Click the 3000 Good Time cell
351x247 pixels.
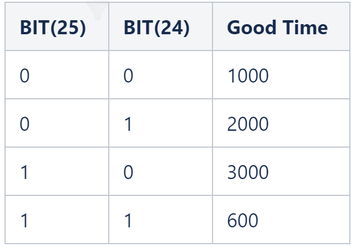coord(248,171)
